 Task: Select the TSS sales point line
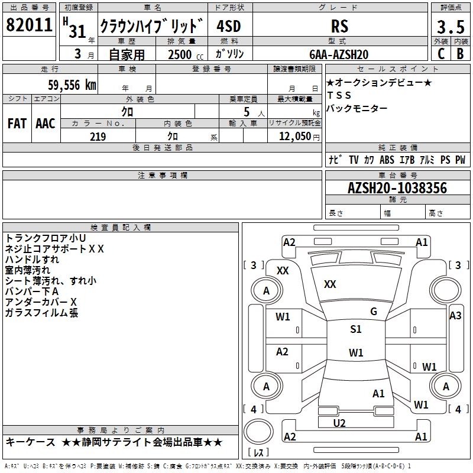tap(339, 95)
